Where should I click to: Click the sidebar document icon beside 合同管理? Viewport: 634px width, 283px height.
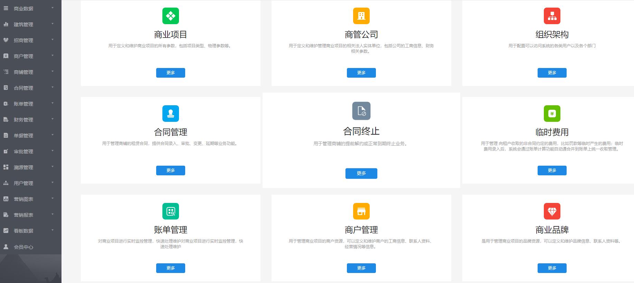(x=6, y=88)
